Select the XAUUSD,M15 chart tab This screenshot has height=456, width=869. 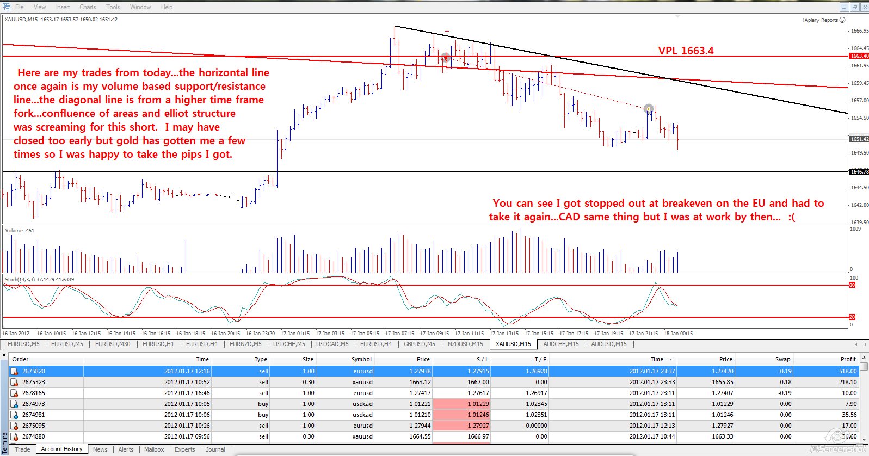(x=513, y=344)
